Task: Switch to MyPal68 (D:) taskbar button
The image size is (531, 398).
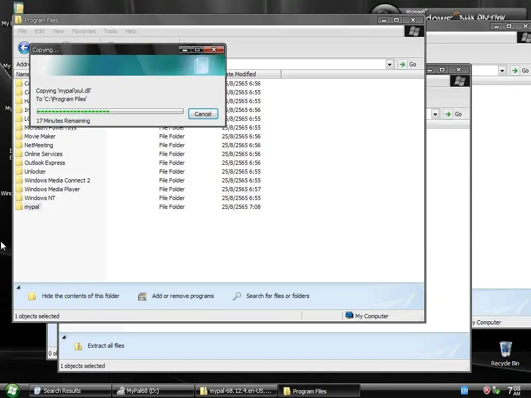Action: click(153, 391)
